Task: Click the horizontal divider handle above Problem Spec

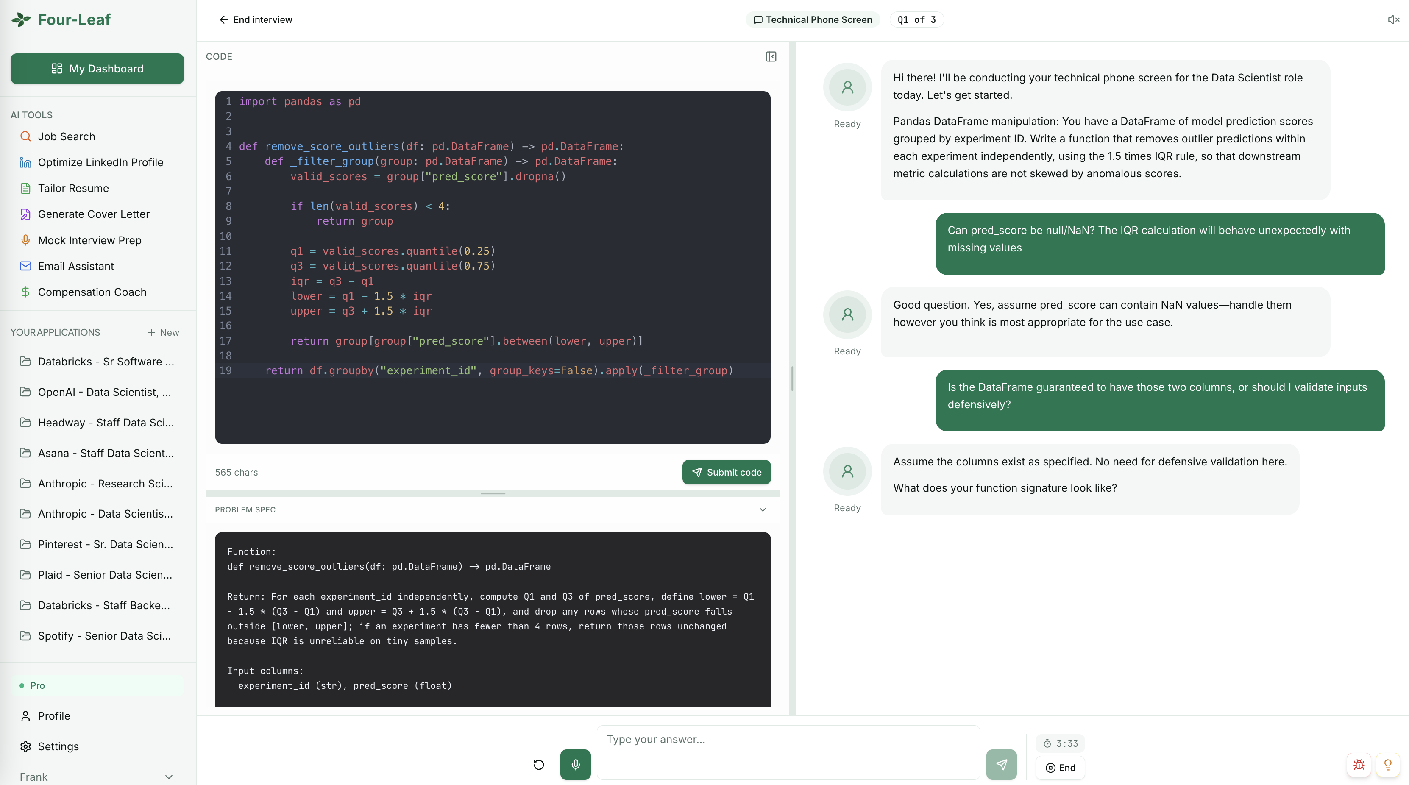Action: click(492, 493)
